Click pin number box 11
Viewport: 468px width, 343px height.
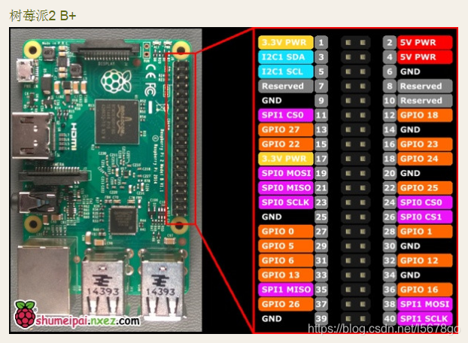tap(321, 115)
